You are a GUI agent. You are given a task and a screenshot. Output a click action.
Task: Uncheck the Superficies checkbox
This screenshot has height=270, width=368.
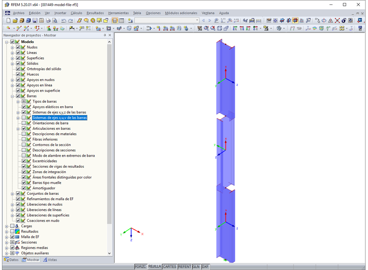(18, 58)
